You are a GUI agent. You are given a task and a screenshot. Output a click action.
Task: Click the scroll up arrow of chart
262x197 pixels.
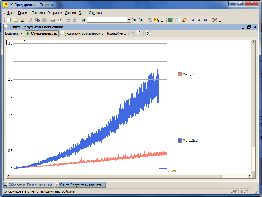253,42
